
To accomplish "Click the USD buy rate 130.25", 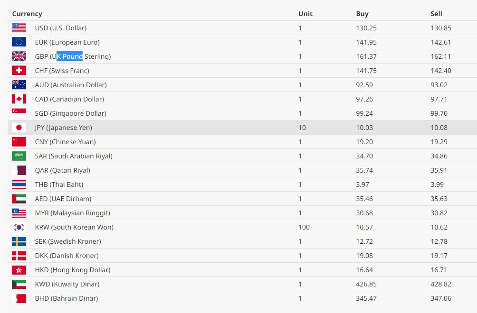I will (x=366, y=28).
